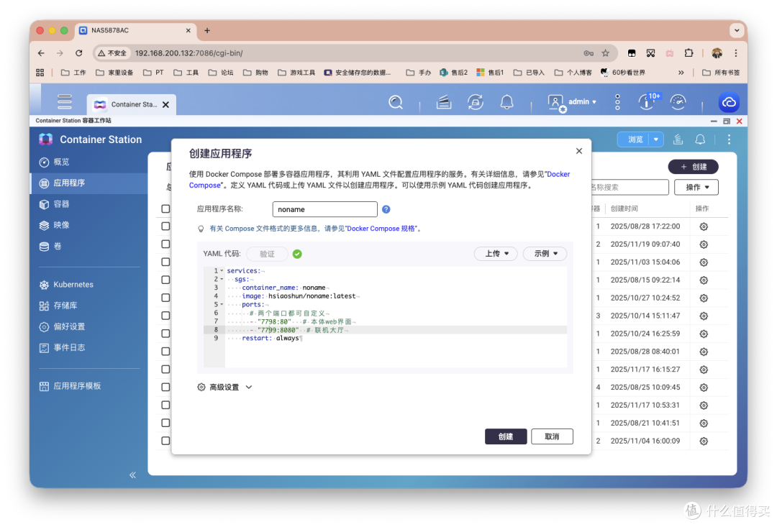
Task: Go to 映像 images in sidebar
Action: pyautogui.click(x=89, y=225)
